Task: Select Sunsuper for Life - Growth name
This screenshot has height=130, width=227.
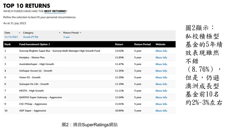Action: tap(34, 84)
